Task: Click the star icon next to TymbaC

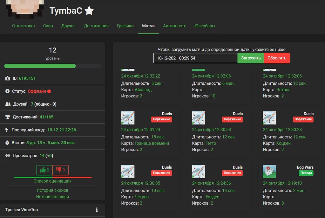Action: pos(89,11)
